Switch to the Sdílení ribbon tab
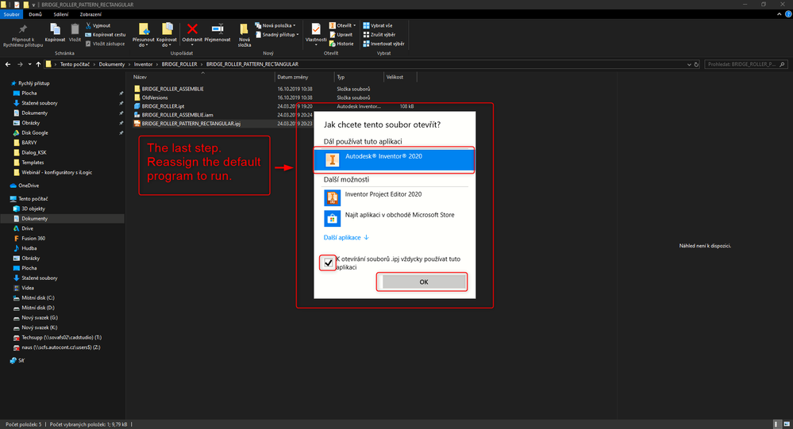 pyautogui.click(x=61, y=14)
